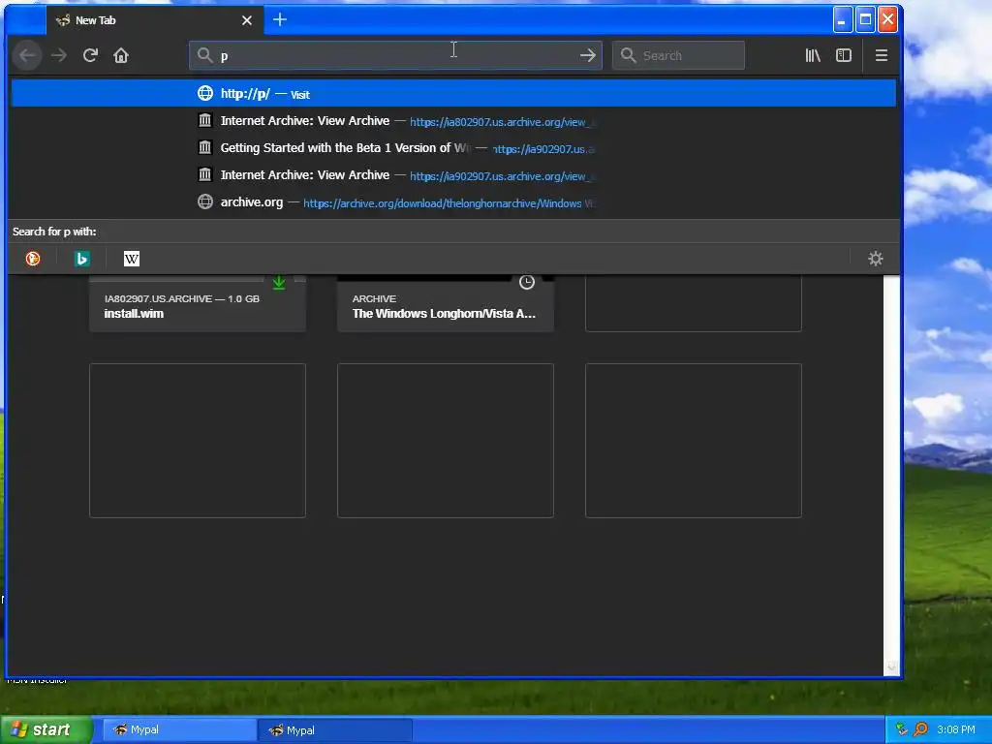Open the hamburger application menu
992x744 pixels.
(882, 55)
